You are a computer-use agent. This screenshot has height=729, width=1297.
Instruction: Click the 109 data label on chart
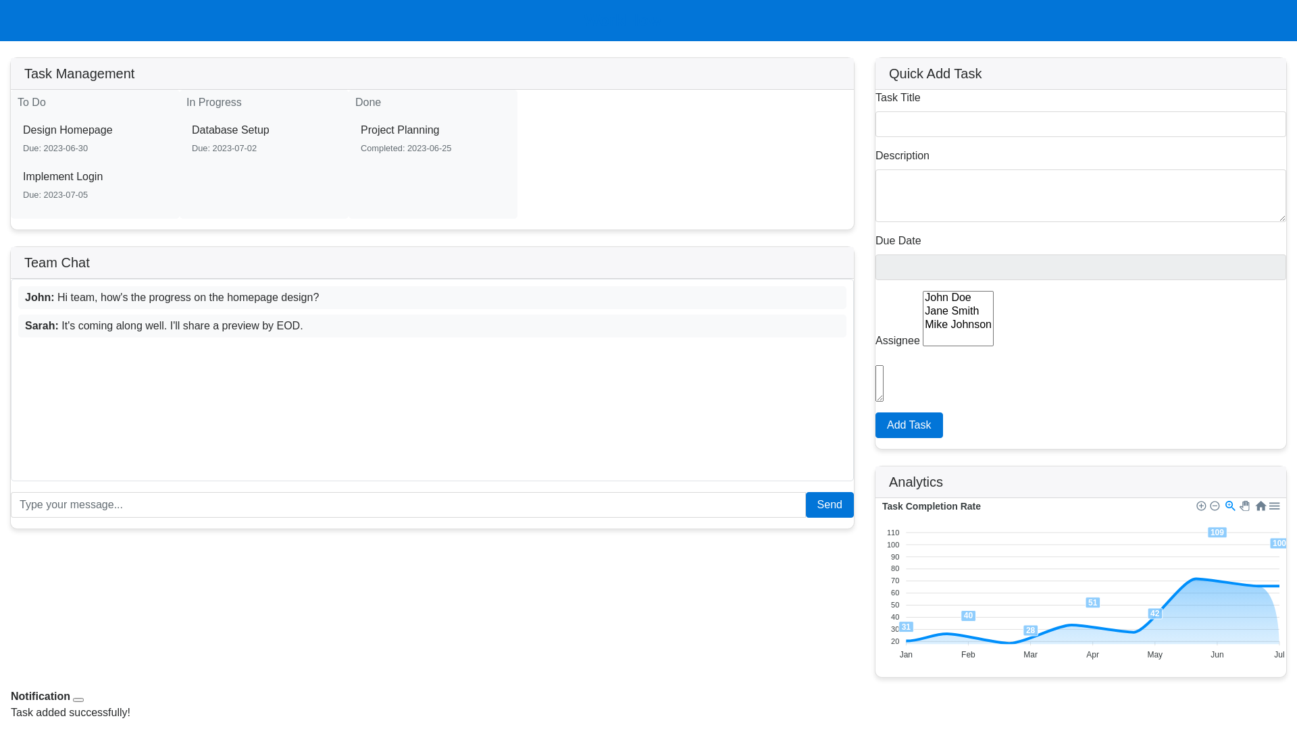pos(1217,533)
